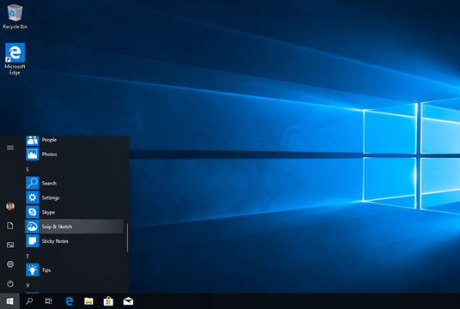Screen dimensions: 460x309
Task: Launch Skype from the Start list
Action: 74,212
